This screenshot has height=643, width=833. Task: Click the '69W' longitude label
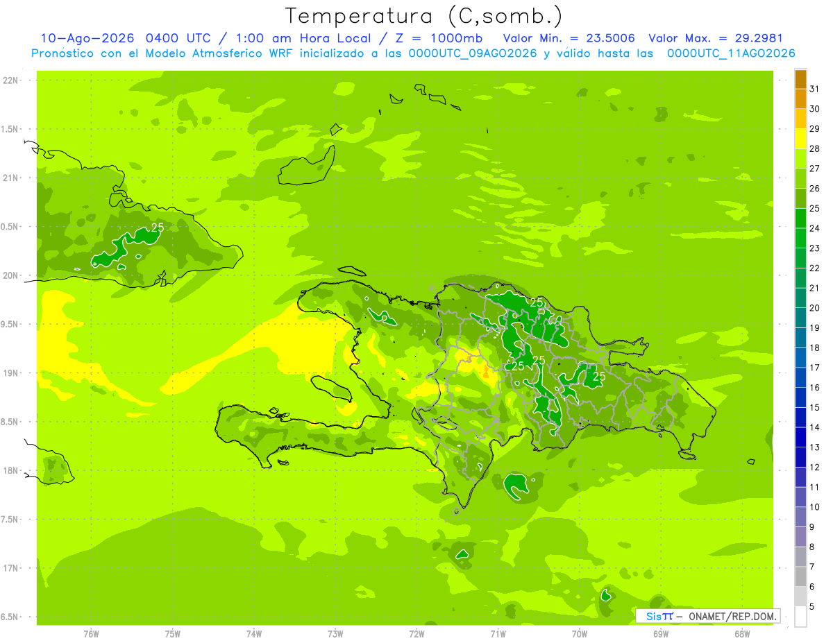click(660, 634)
